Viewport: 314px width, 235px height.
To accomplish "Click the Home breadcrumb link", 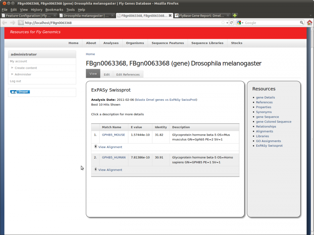I will [x=90, y=54].
